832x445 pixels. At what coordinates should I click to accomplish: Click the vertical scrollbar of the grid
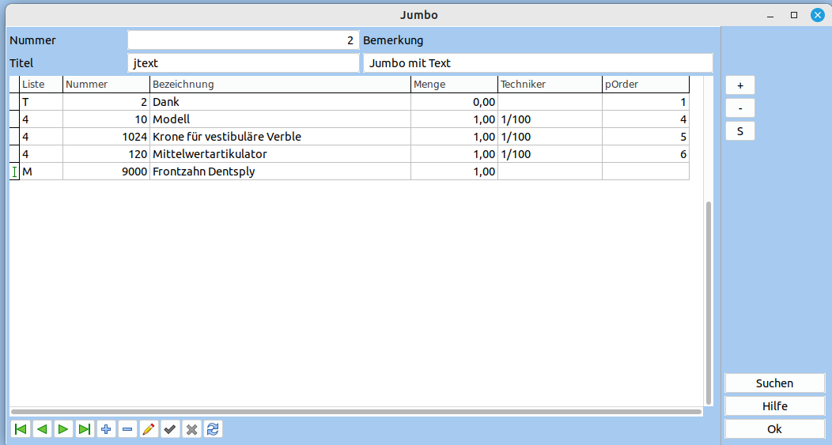[x=709, y=300]
